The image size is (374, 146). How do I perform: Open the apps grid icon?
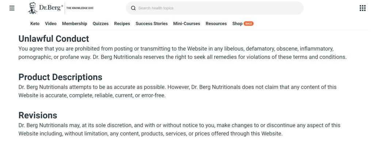362,8
